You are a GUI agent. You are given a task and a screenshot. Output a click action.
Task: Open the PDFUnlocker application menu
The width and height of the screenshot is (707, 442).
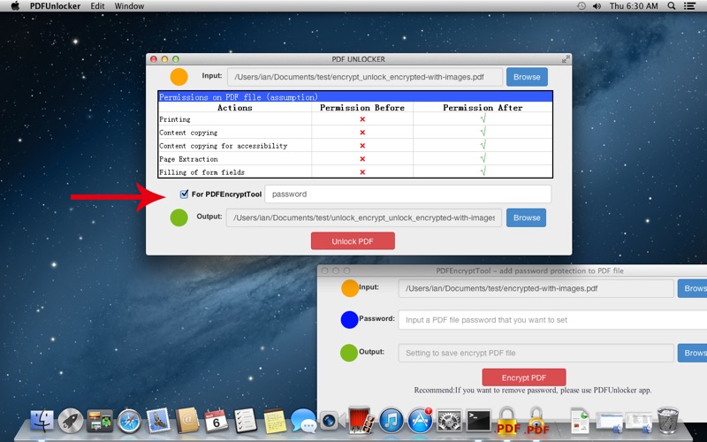(56, 6)
